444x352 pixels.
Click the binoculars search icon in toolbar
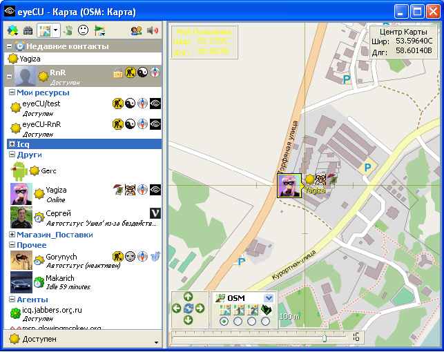[28, 30]
